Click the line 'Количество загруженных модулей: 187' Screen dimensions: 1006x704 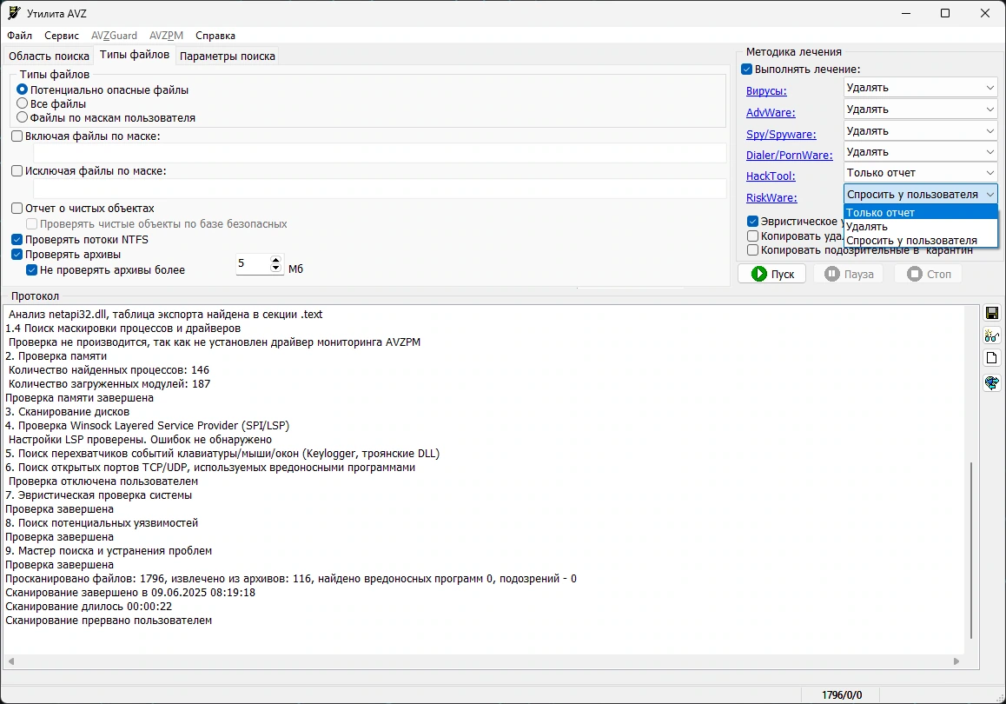tap(109, 384)
